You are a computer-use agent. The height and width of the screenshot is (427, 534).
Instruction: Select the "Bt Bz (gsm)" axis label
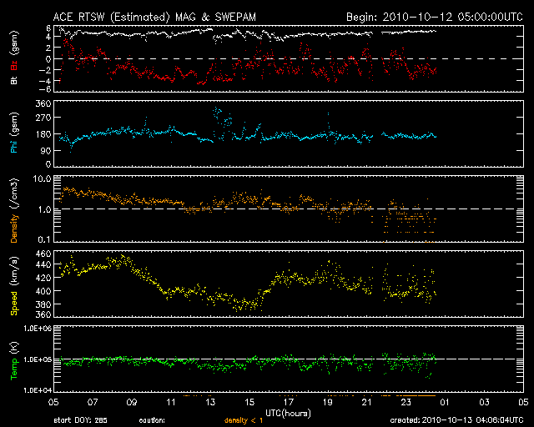click(14, 58)
